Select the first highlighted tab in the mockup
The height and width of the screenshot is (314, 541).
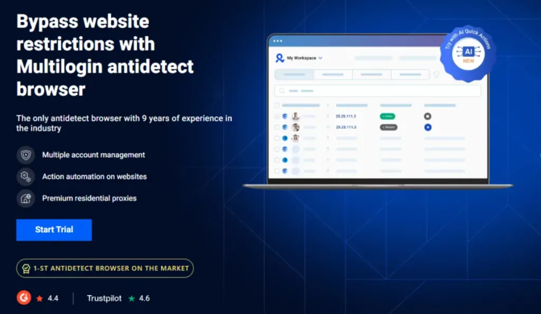(x=294, y=75)
